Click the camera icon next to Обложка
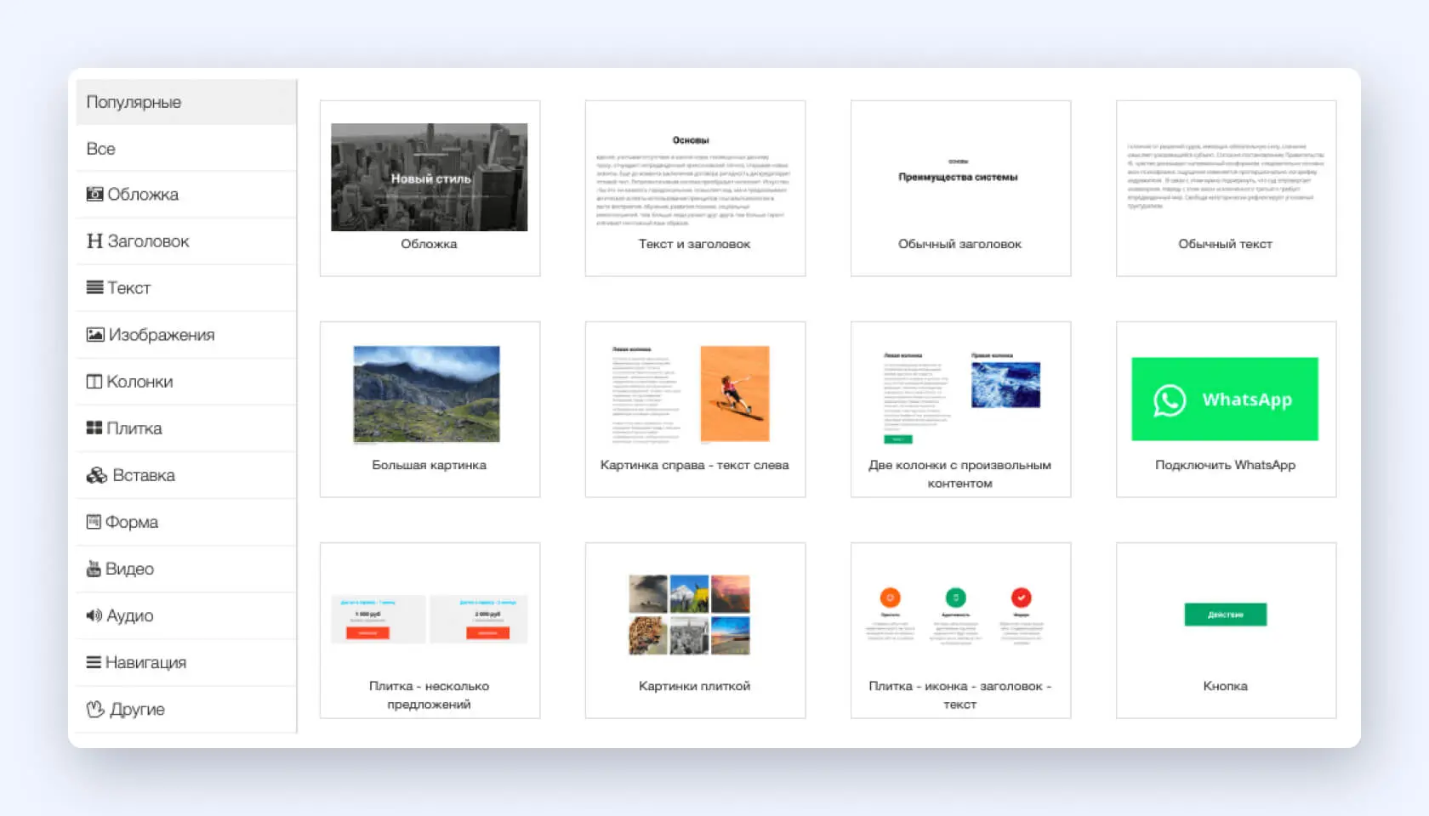 [94, 195]
